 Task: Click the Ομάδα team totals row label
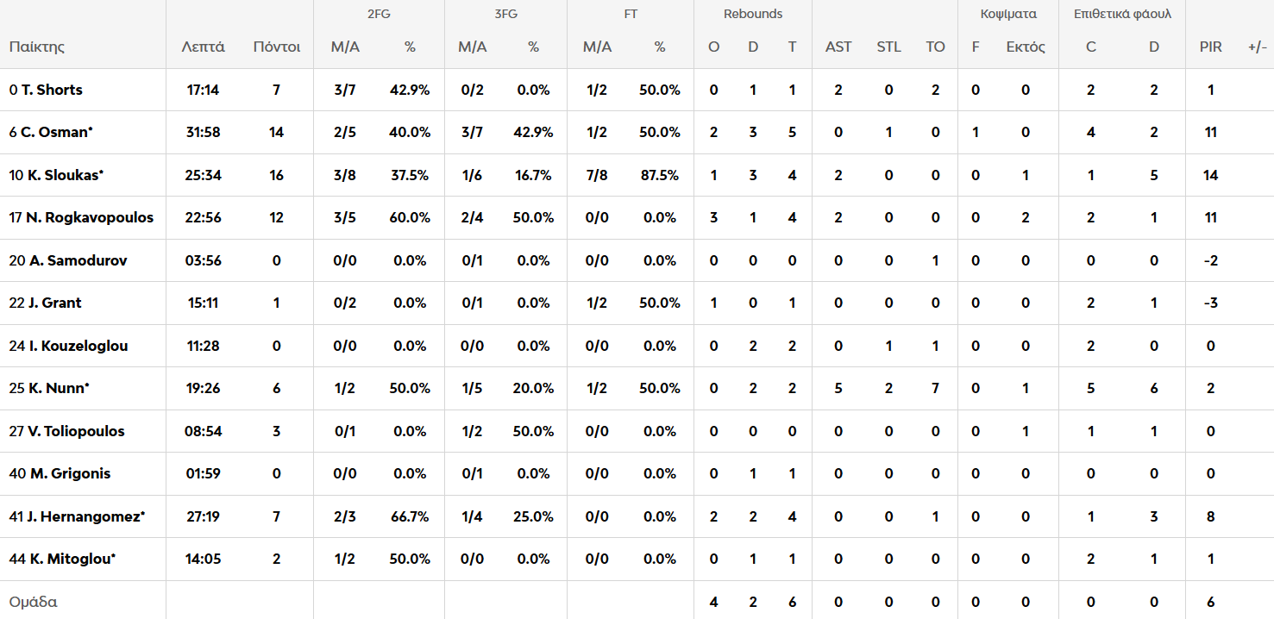pos(34,602)
